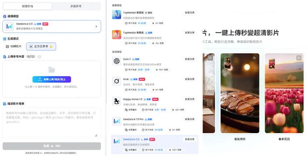Click the blue TopMediai 基礎版 Ai icon
308x156 pixels.
tap(117, 15)
